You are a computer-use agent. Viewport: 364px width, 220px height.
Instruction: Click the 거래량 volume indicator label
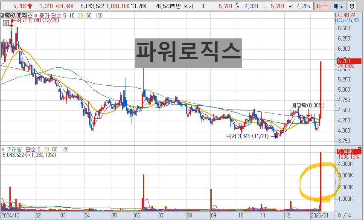tap(15, 149)
